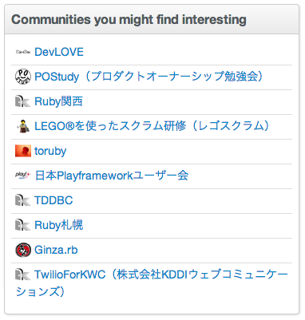Open the Ruby札幌 community link
305x320 pixels.
(59, 225)
